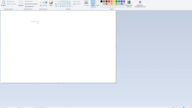Click the faint text on the canvas
Image resolution: width=192 pixels, height=108 pixels.
pyautogui.click(x=35, y=21)
